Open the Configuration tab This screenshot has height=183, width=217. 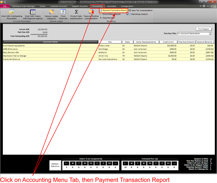127,6
